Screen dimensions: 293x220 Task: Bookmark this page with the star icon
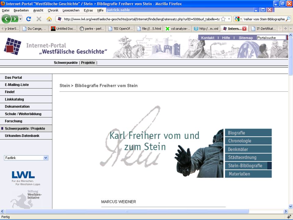pos(223,19)
